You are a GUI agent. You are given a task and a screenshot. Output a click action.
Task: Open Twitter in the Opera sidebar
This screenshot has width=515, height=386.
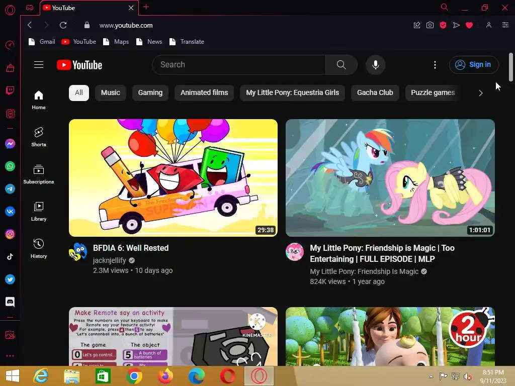10,279
